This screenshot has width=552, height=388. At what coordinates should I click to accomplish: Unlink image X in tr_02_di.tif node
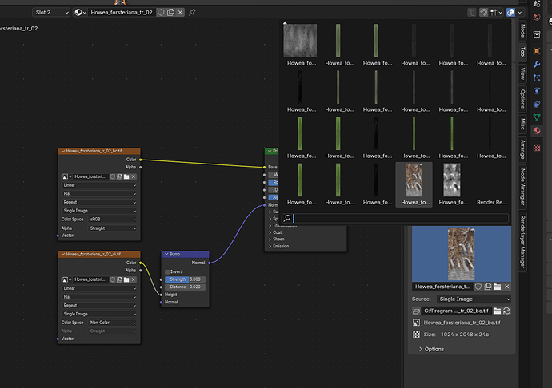point(133,279)
